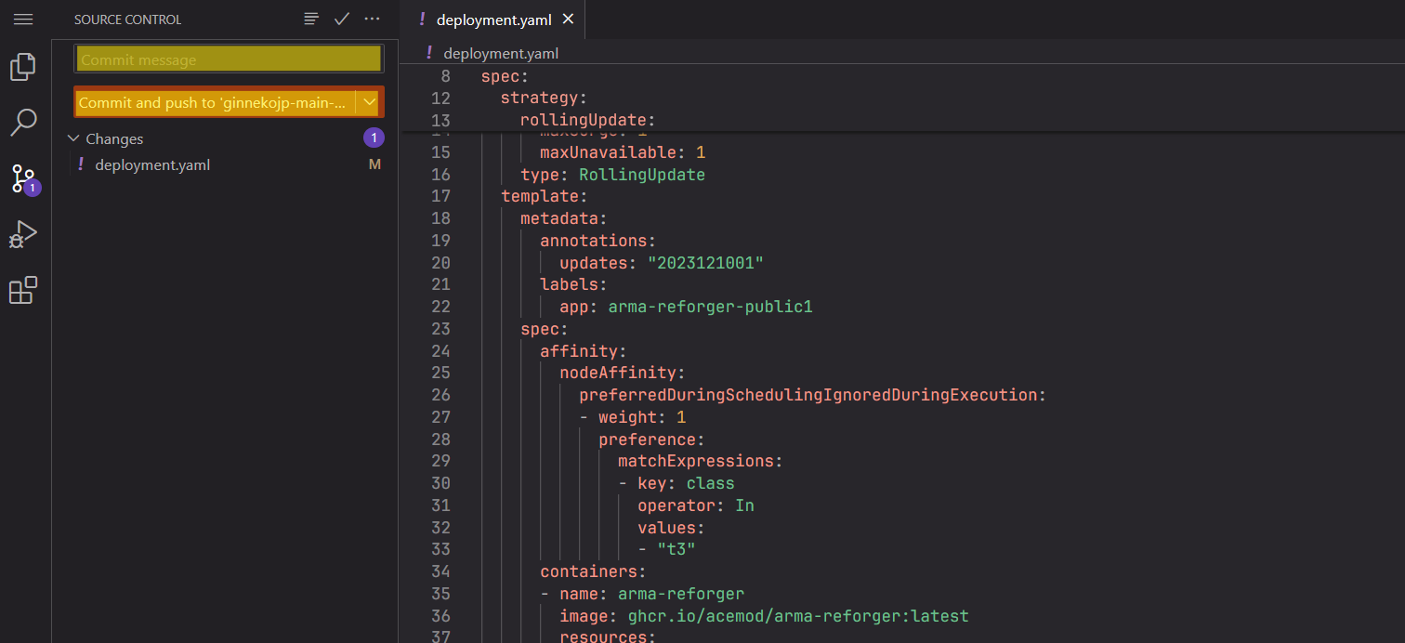Click the 'values:' line
This screenshot has width=1405, height=643.
tap(671, 528)
